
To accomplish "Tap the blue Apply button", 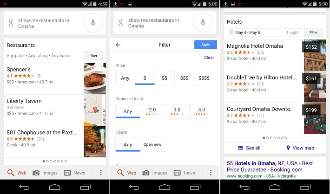I will (205, 45).
